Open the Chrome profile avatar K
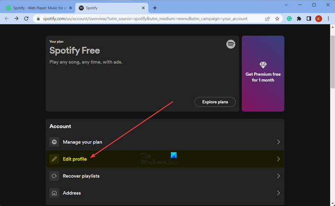This screenshot has width=335, height=206. [x=319, y=19]
